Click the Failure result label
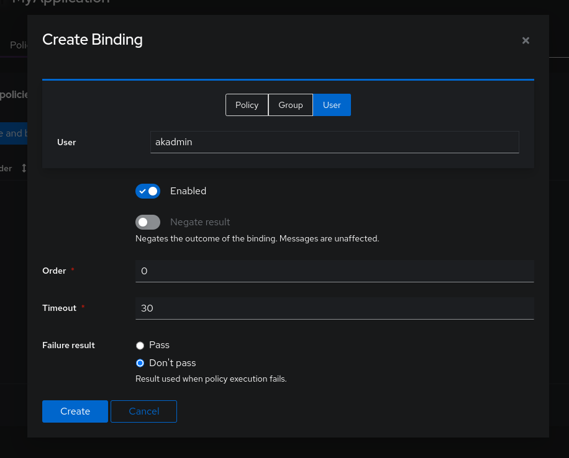 coord(68,345)
